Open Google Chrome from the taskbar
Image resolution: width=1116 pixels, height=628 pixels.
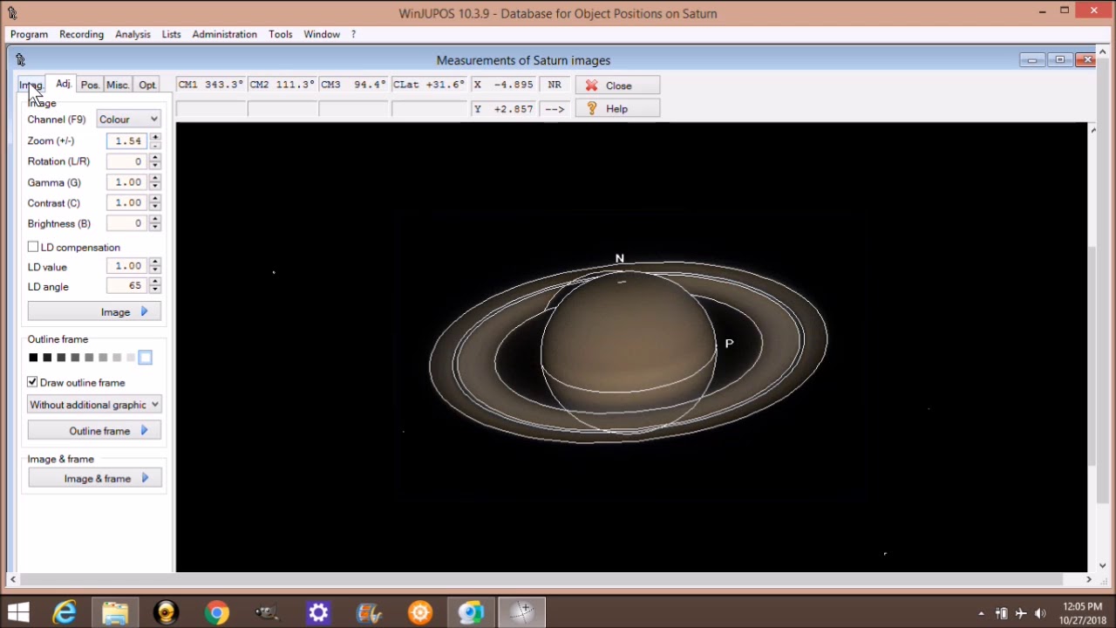(x=217, y=612)
